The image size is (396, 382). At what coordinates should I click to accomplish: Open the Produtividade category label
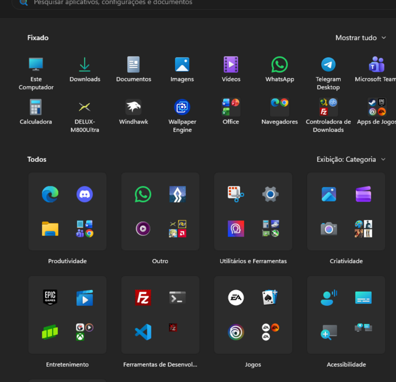tap(67, 261)
